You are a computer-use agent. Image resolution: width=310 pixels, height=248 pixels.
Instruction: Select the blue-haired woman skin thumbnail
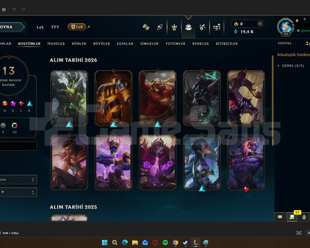[202, 162]
